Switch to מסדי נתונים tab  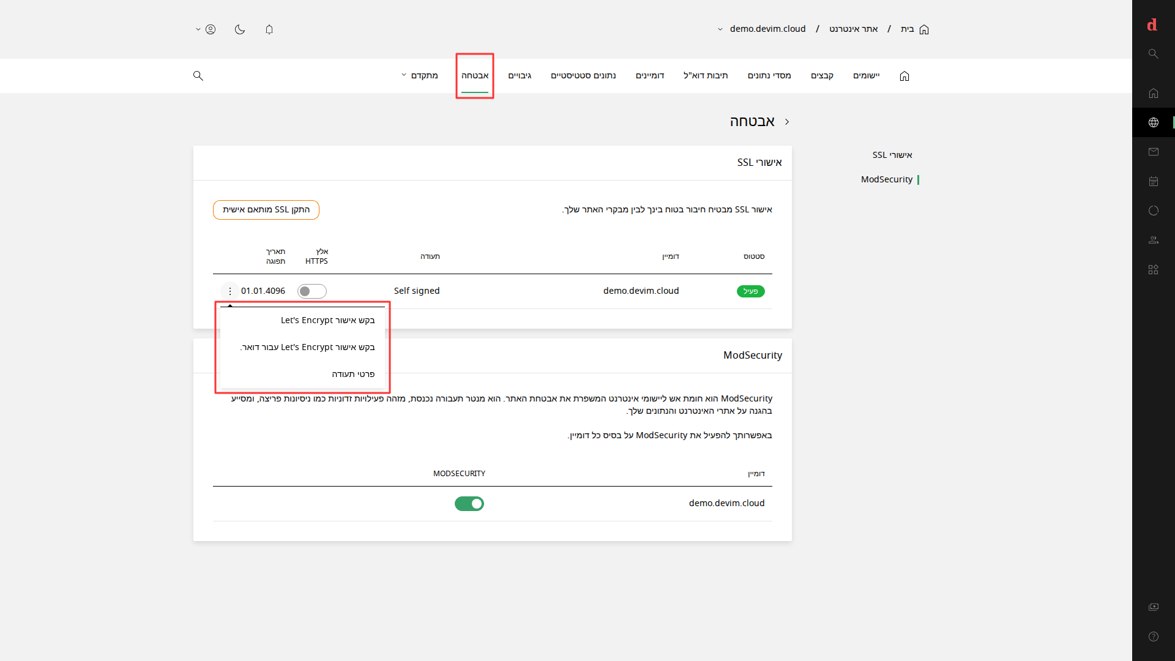(769, 76)
